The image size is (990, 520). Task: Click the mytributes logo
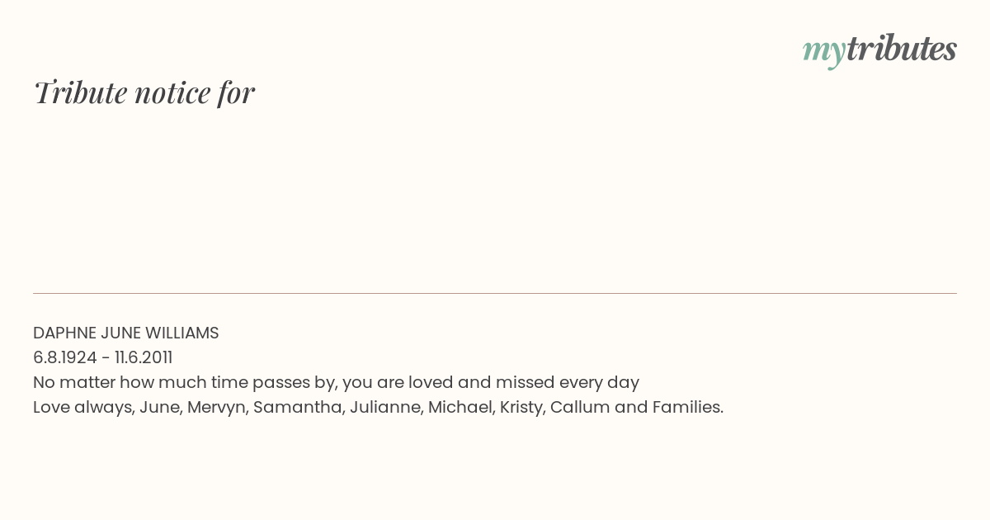[879, 50]
